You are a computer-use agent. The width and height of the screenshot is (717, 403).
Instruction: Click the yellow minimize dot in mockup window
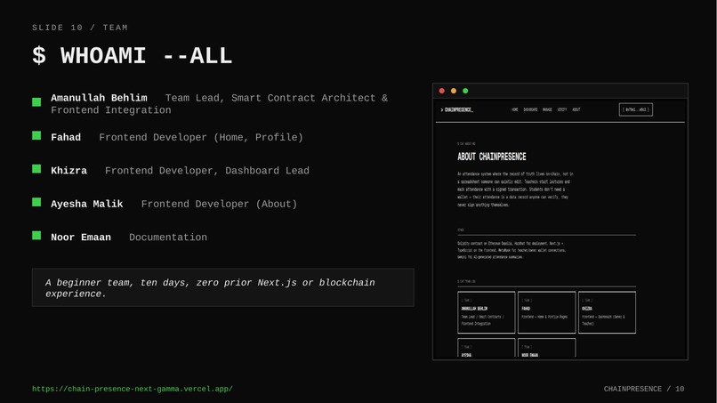pos(454,91)
